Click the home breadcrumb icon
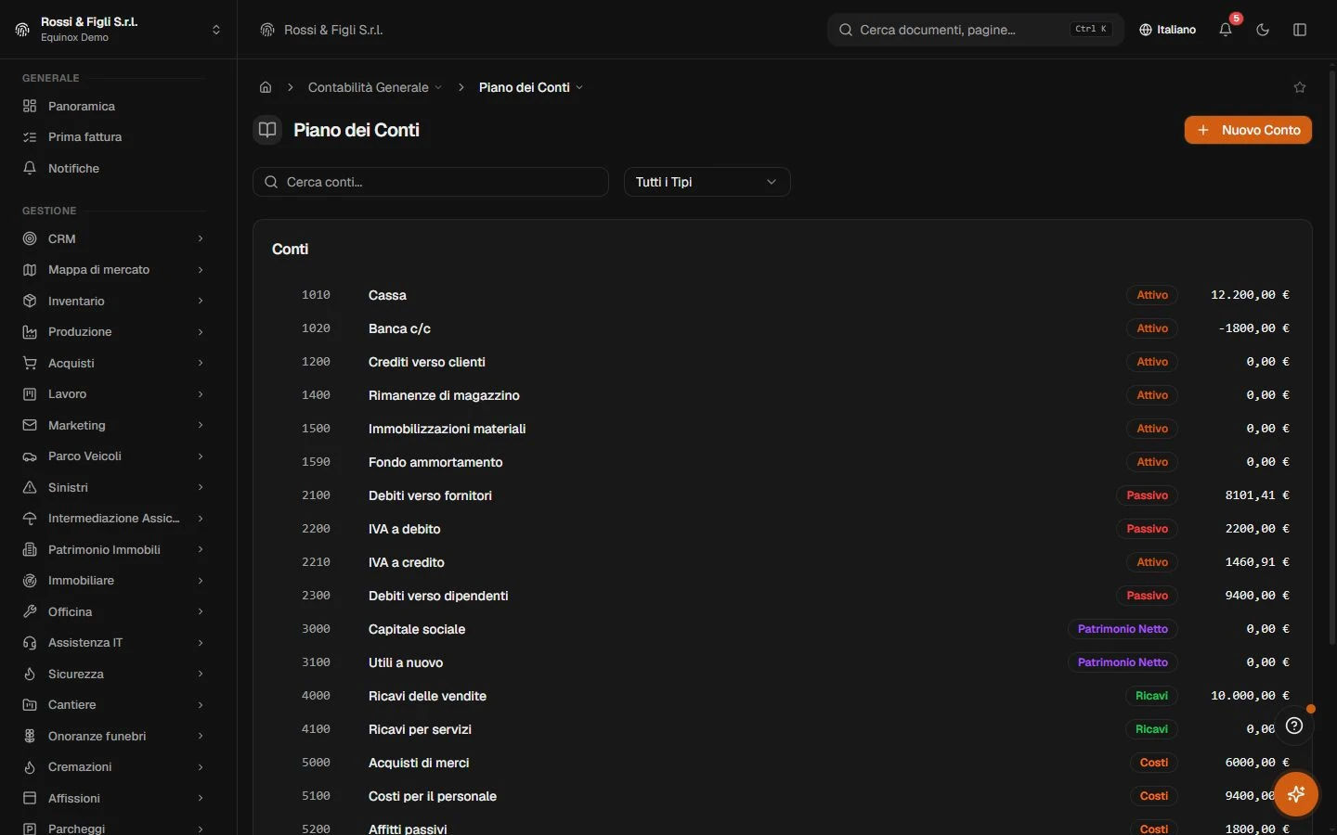Image resolution: width=1337 pixels, height=835 pixels. click(x=266, y=87)
